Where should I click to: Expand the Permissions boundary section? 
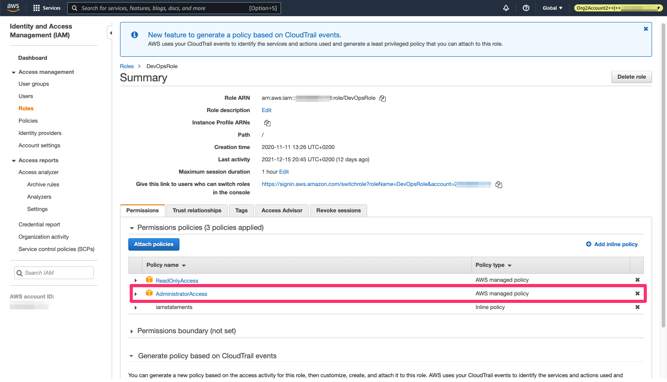pyautogui.click(x=131, y=331)
